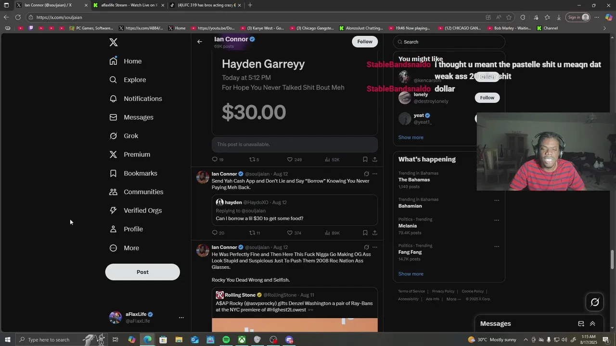Refresh the page in browser toolbar
The width and height of the screenshot is (616, 346).
click(x=18, y=17)
